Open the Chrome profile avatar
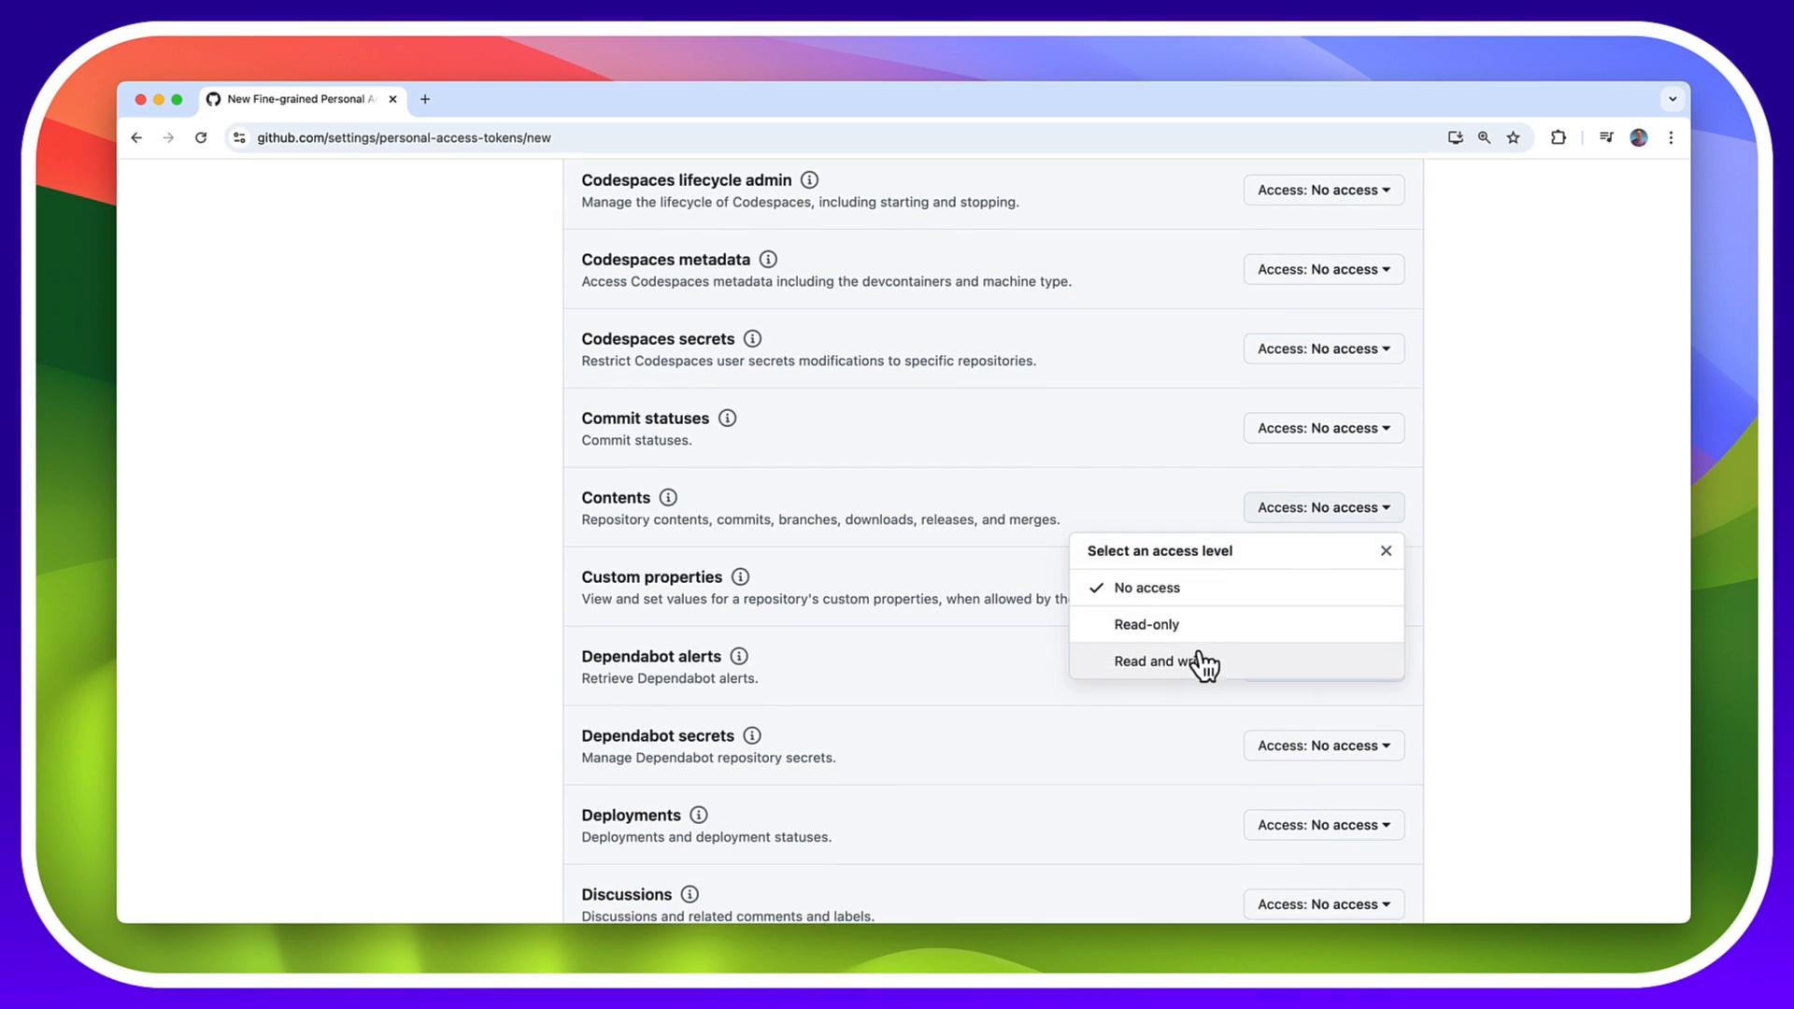 (1639, 137)
